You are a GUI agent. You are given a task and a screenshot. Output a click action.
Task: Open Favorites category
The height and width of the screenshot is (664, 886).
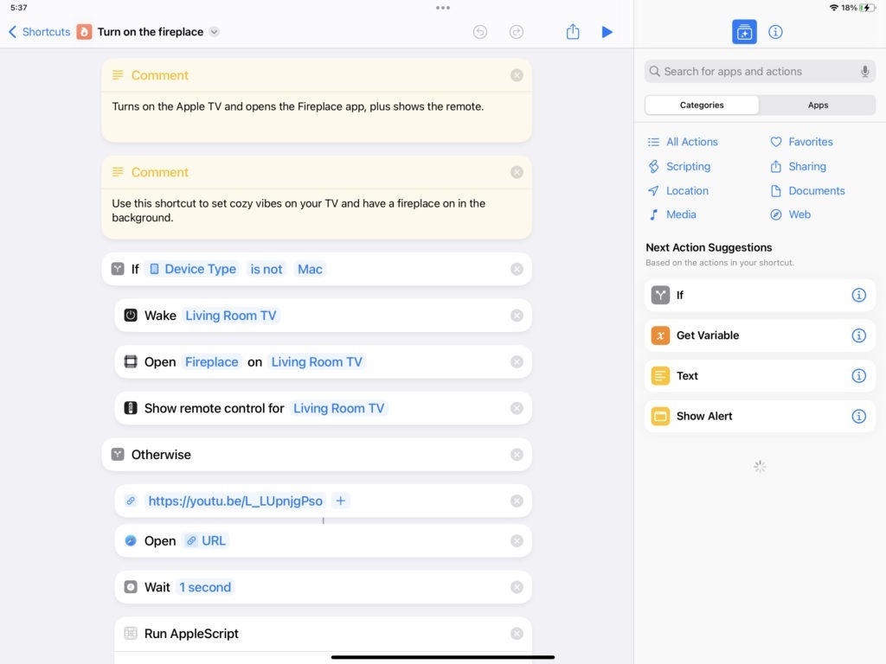coord(801,142)
